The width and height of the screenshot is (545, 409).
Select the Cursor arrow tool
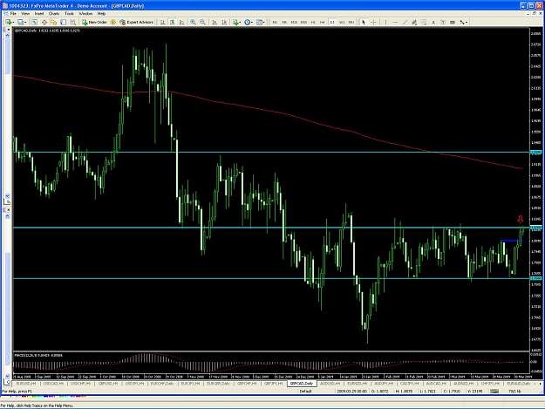click(364, 22)
